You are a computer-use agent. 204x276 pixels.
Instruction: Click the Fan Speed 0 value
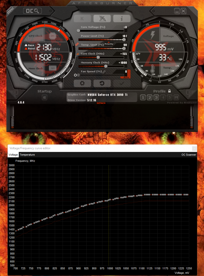[x=126, y=71]
